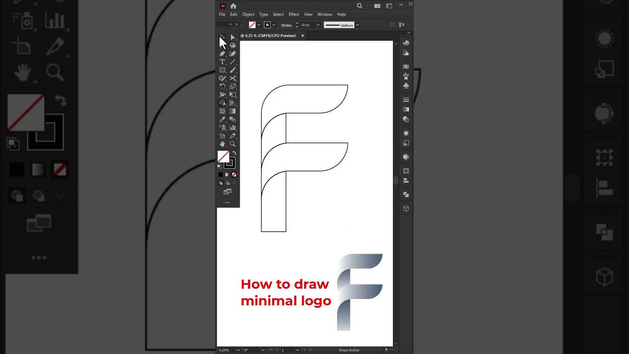Click Default Fill and Stroke icon
629x354 pixels.
(219, 167)
